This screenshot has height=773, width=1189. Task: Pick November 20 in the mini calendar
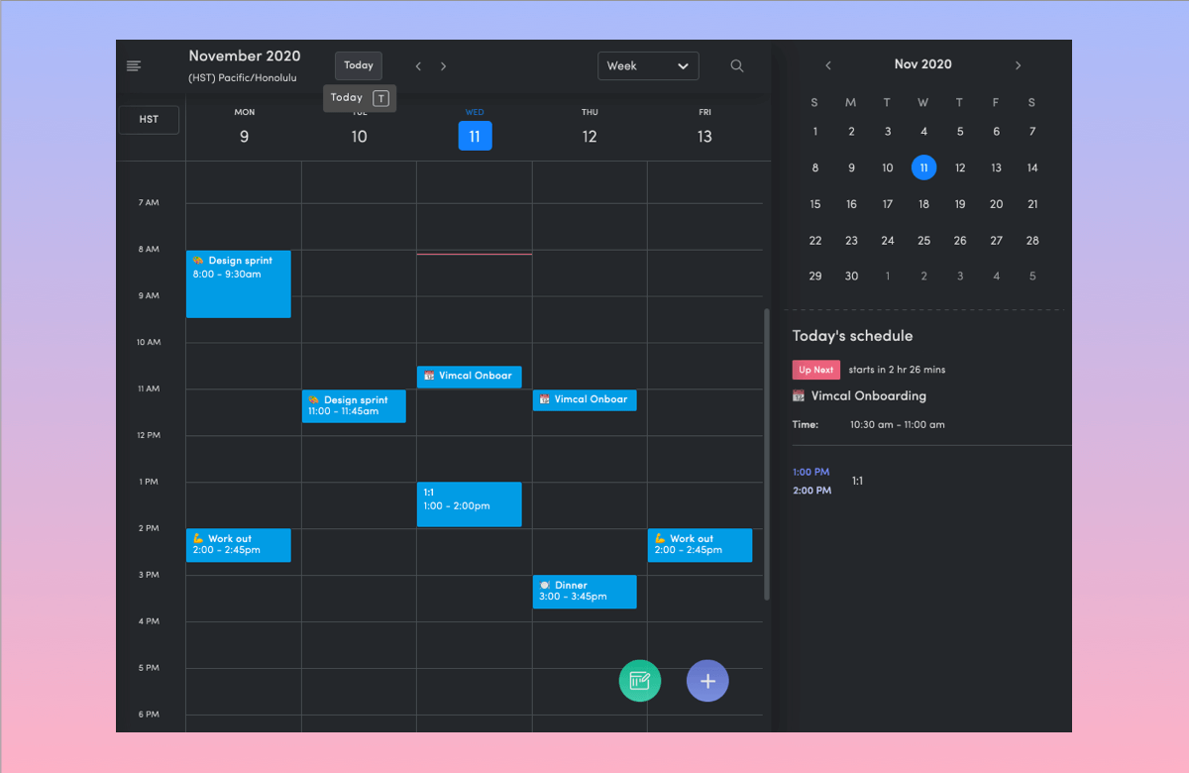pyautogui.click(x=996, y=204)
